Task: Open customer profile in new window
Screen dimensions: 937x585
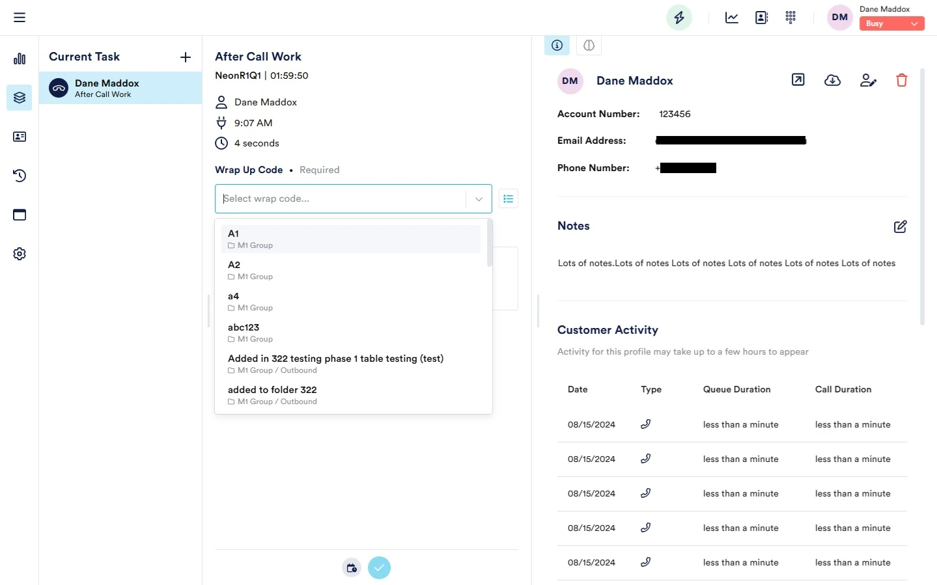Action: tap(798, 80)
